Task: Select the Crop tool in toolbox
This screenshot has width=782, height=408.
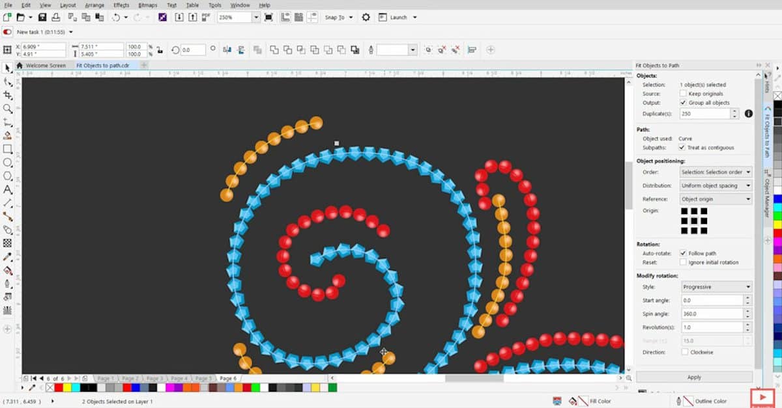Action: click(8, 95)
